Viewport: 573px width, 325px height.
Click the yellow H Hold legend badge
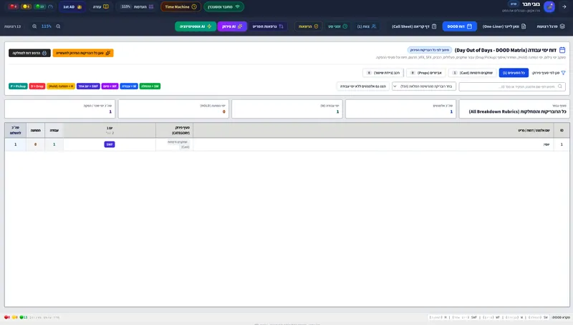click(x=61, y=86)
